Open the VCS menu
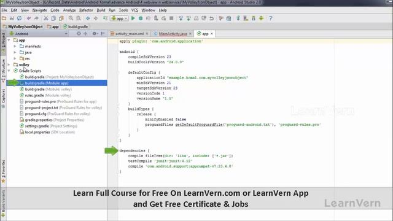Viewport: 393px width, 221px height. click(134, 10)
